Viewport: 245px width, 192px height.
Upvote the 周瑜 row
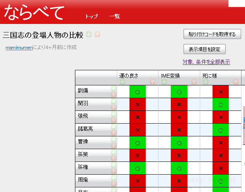114,178
